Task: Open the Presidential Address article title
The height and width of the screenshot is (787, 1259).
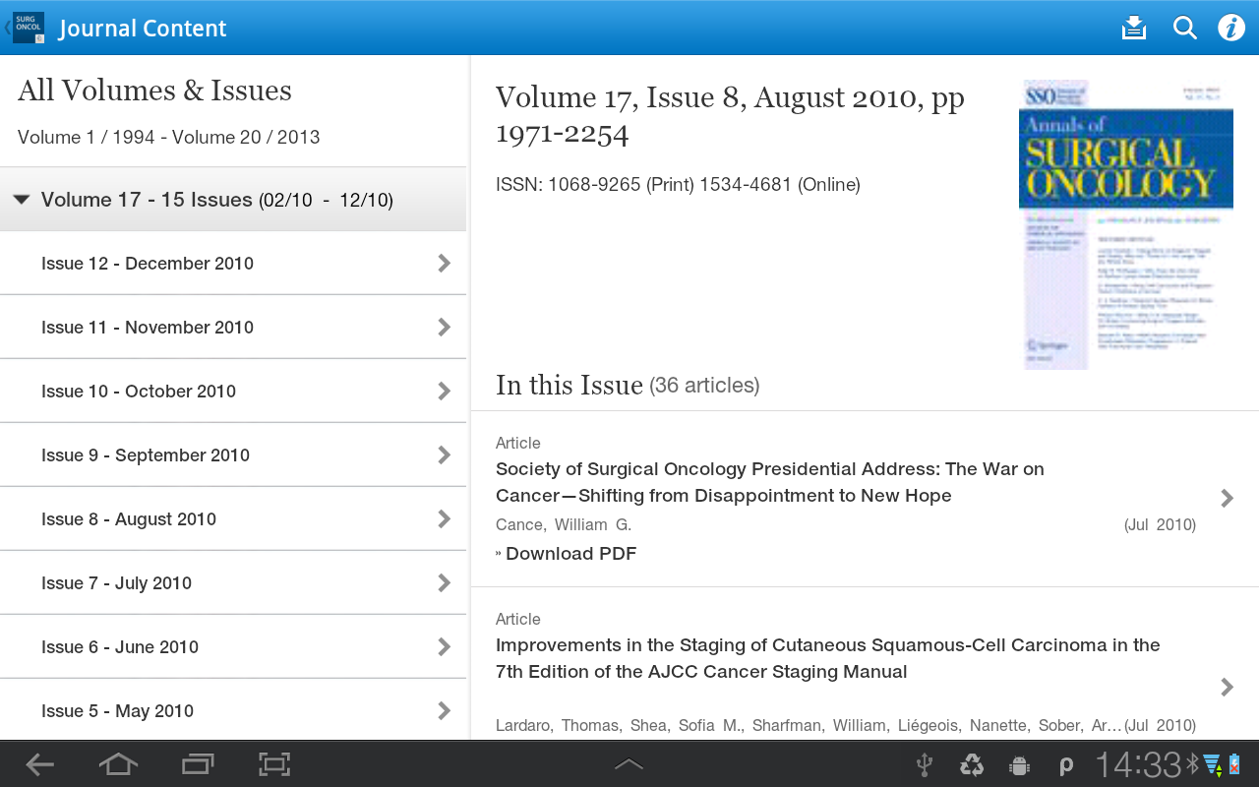Action: click(770, 482)
